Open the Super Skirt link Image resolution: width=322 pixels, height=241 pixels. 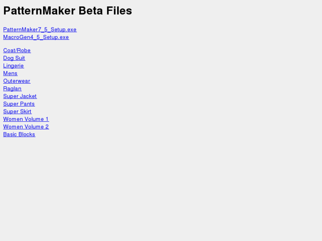pyautogui.click(x=17, y=111)
